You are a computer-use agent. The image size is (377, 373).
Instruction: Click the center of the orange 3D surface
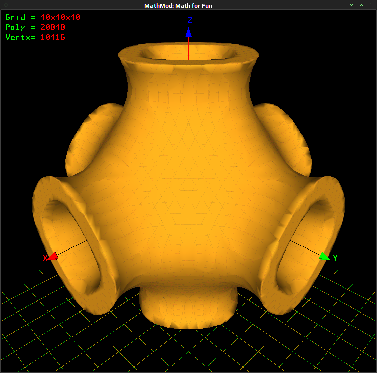tap(188, 185)
